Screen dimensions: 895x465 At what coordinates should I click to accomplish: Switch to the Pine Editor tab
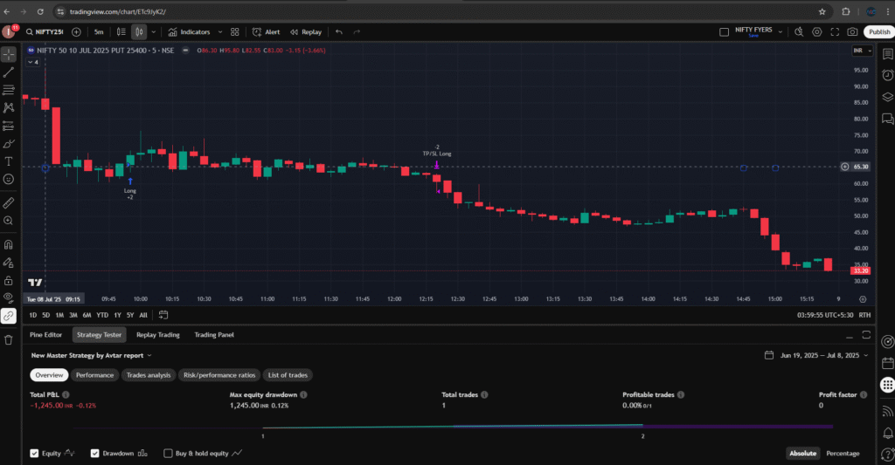45,335
